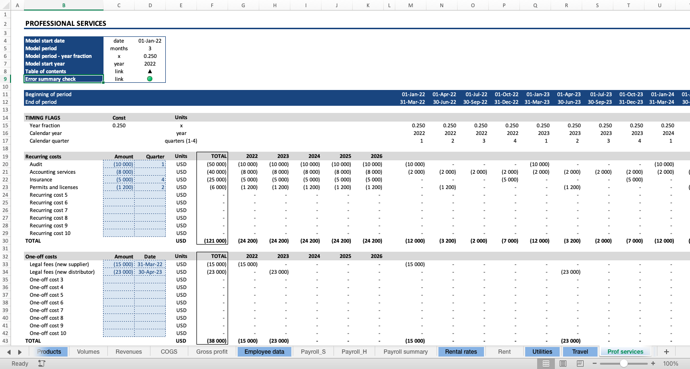Click the Insurance quarter input cell 4
Image resolution: width=690 pixels, height=369 pixels.
click(150, 179)
